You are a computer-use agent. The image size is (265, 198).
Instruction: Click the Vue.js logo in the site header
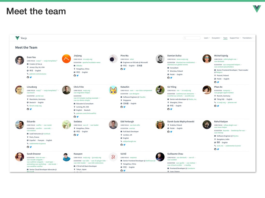pos(21,38)
